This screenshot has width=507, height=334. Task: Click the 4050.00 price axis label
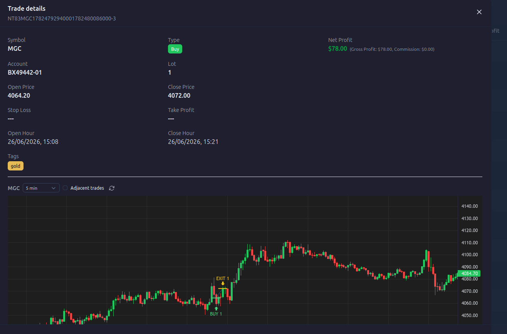[469, 316]
